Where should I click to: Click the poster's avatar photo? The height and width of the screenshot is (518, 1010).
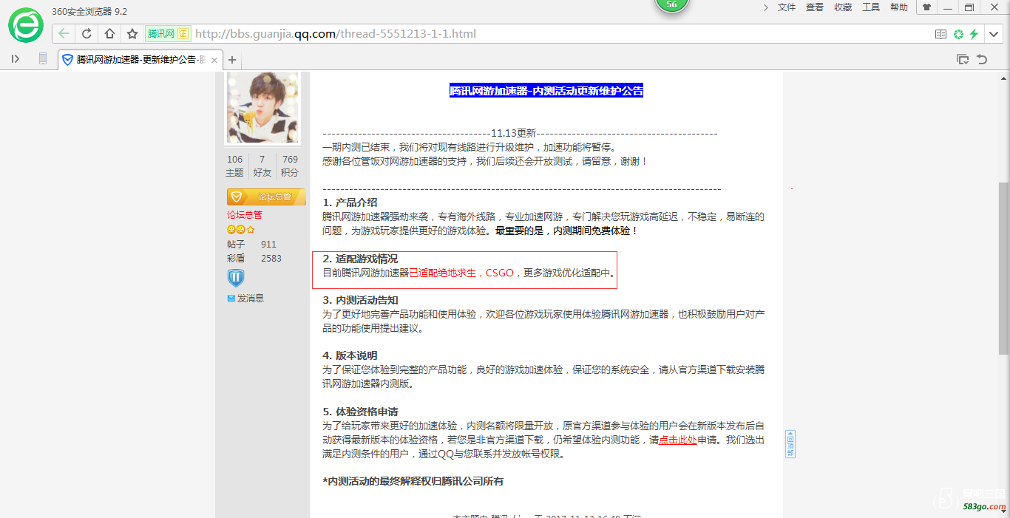point(263,108)
